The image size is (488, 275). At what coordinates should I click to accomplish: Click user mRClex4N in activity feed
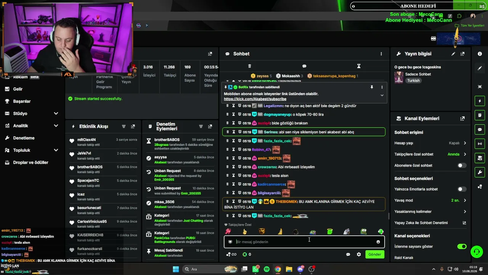coord(87,140)
